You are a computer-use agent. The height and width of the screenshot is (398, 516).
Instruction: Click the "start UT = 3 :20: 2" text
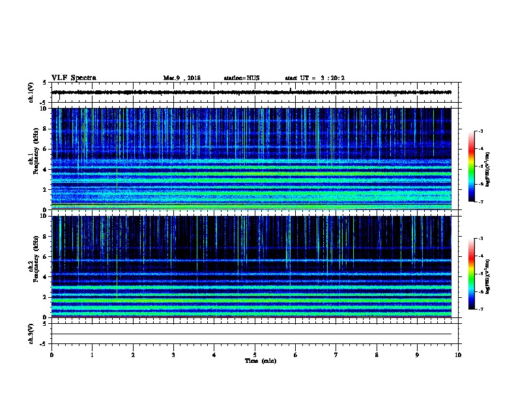(x=315, y=78)
